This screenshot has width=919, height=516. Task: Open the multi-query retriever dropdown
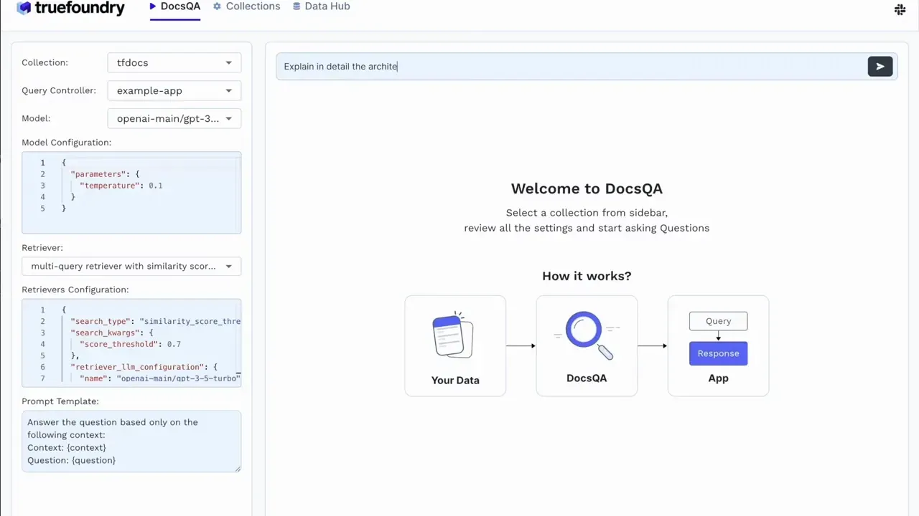pyautogui.click(x=131, y=266)
